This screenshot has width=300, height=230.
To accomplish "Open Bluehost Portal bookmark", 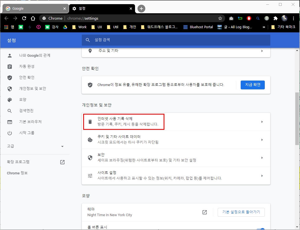I will pos(198,27).
